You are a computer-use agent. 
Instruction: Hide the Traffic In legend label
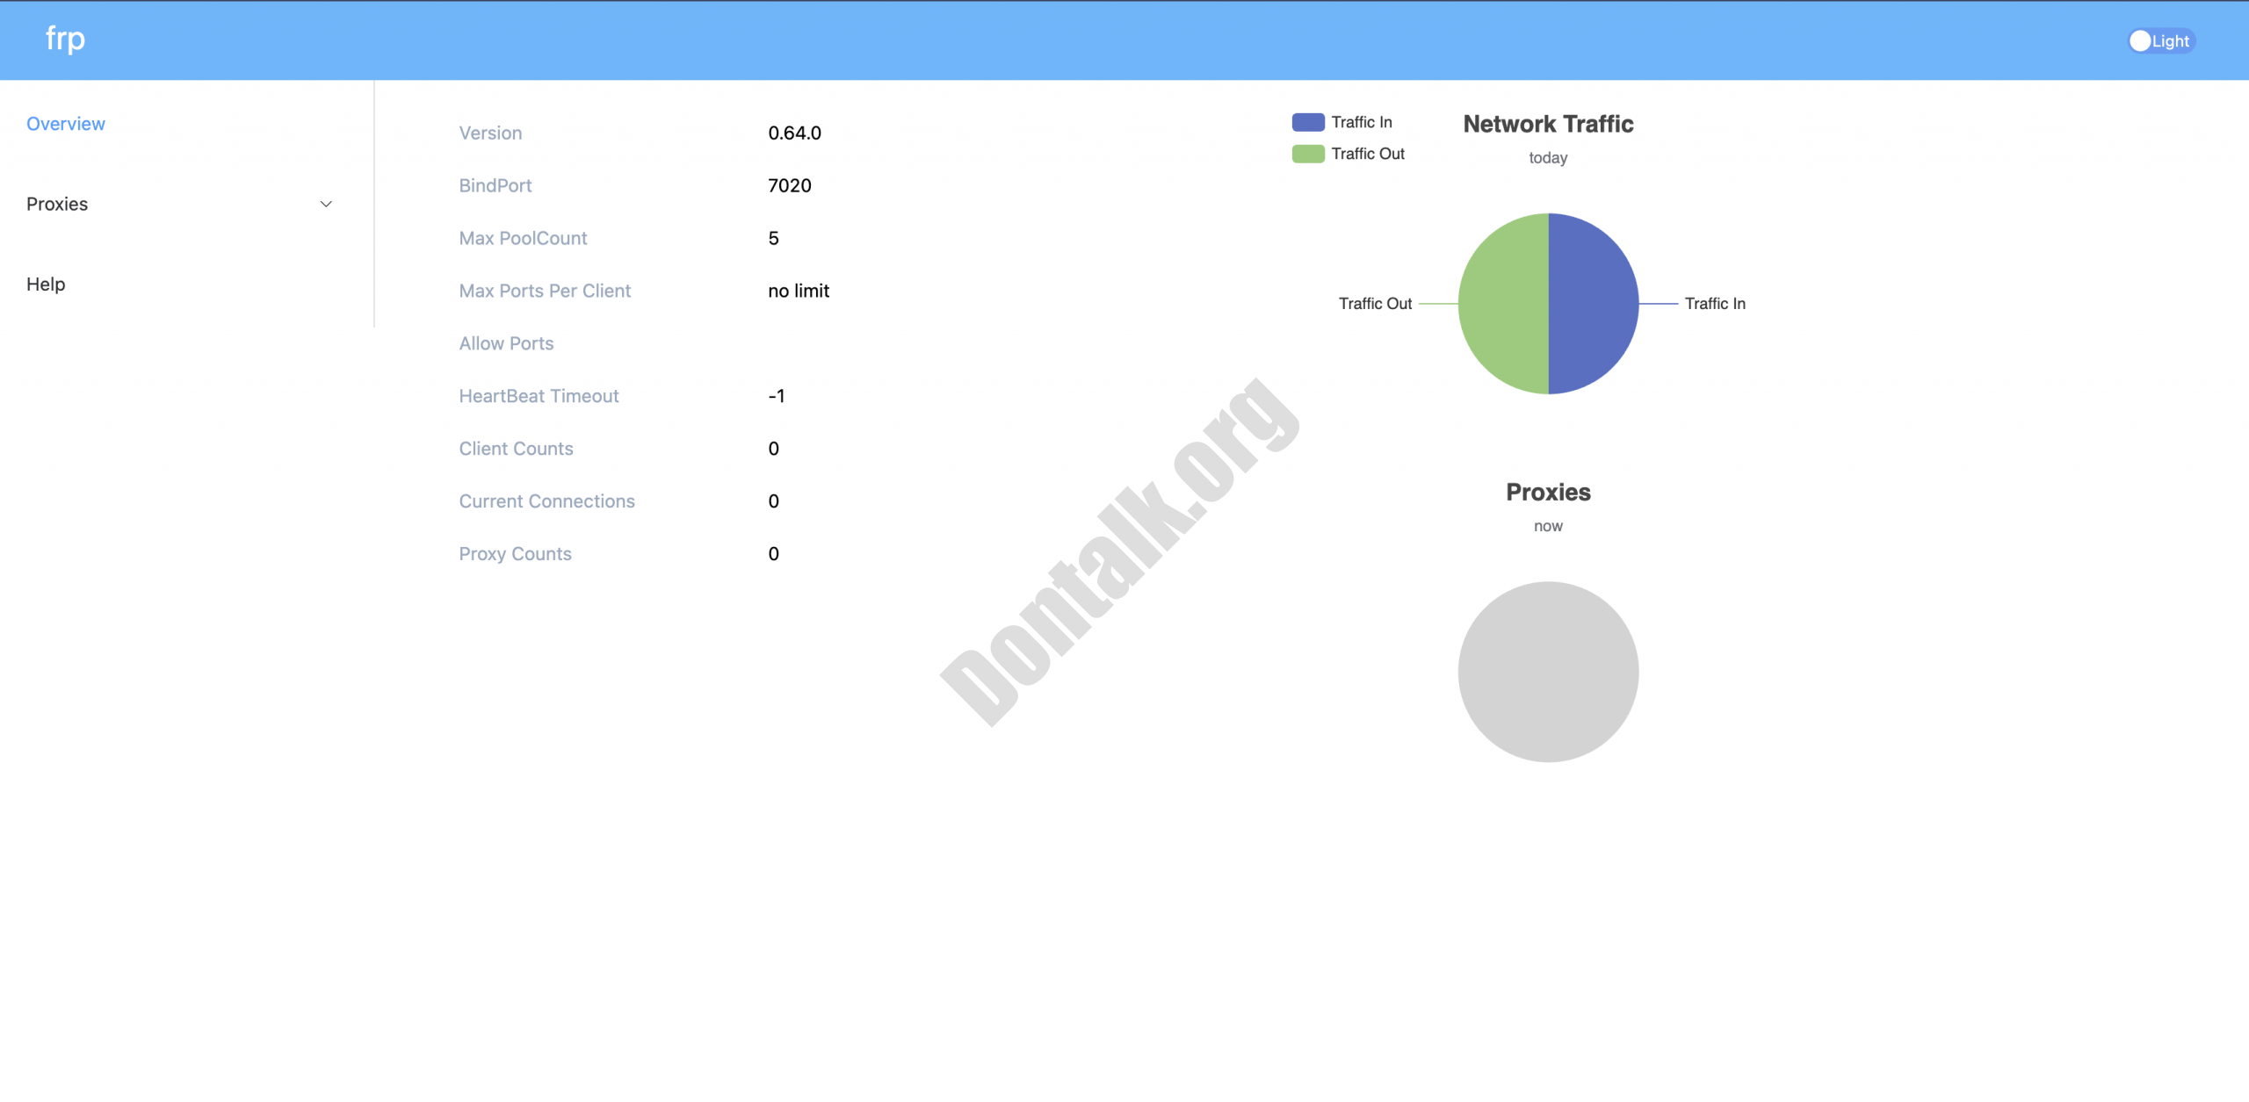tap(1361, 122)
